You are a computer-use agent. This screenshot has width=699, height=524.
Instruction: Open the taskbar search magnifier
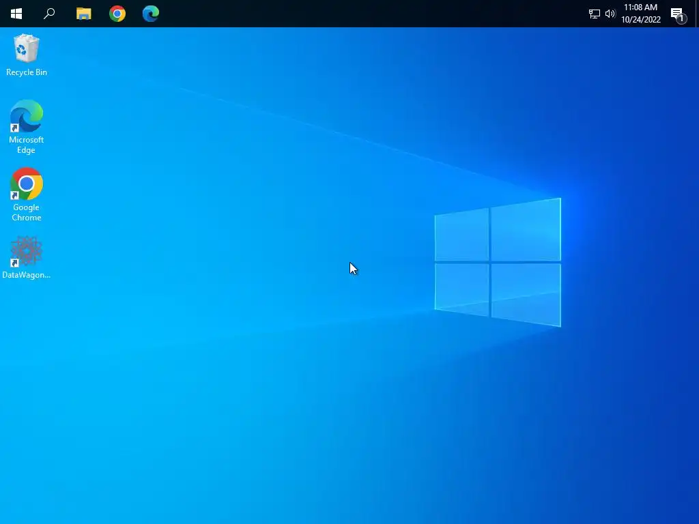pos(49,14)
